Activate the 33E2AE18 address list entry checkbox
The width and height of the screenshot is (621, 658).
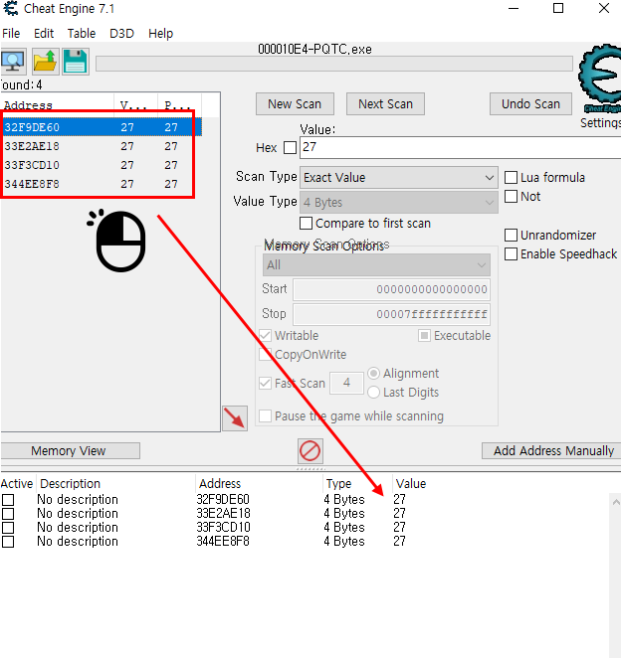click(8, 514)
